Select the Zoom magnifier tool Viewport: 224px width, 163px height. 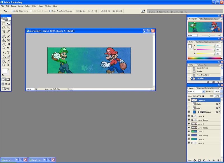click(8, 65)
